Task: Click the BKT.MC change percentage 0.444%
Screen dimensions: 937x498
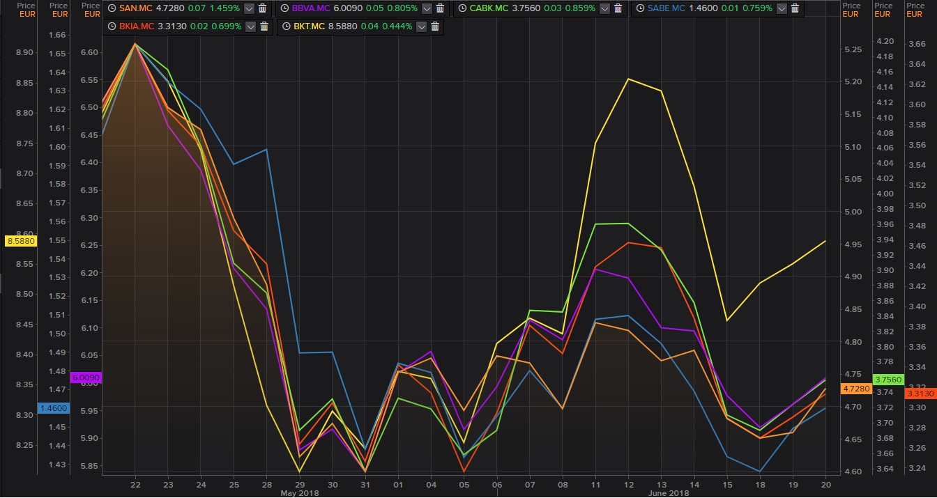Action: [x=397, y=26]
